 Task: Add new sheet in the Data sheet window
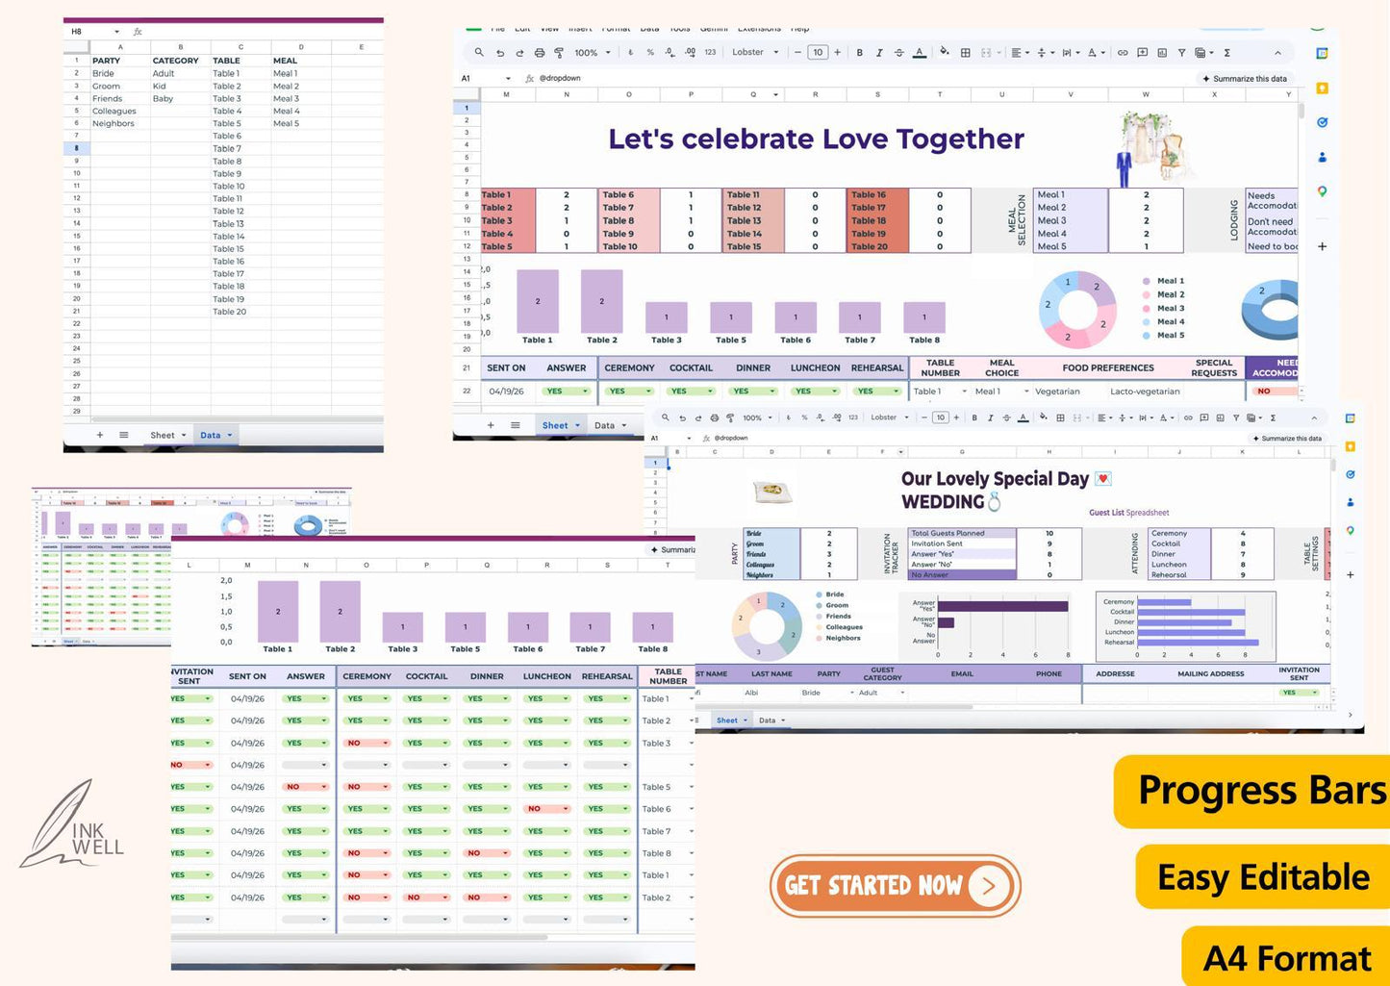coord(99,435)
